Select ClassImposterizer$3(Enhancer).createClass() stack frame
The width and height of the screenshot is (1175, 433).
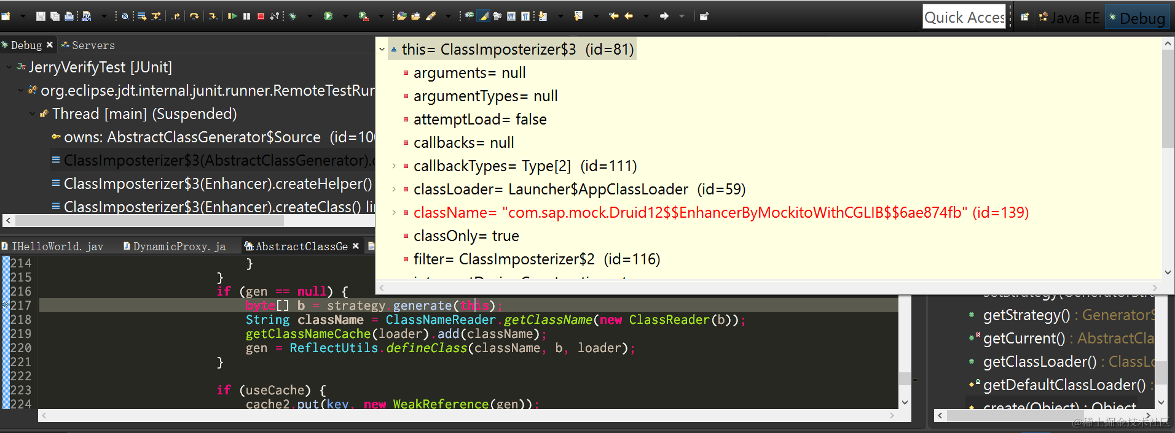pyautogui.click(x=213, y=207)
